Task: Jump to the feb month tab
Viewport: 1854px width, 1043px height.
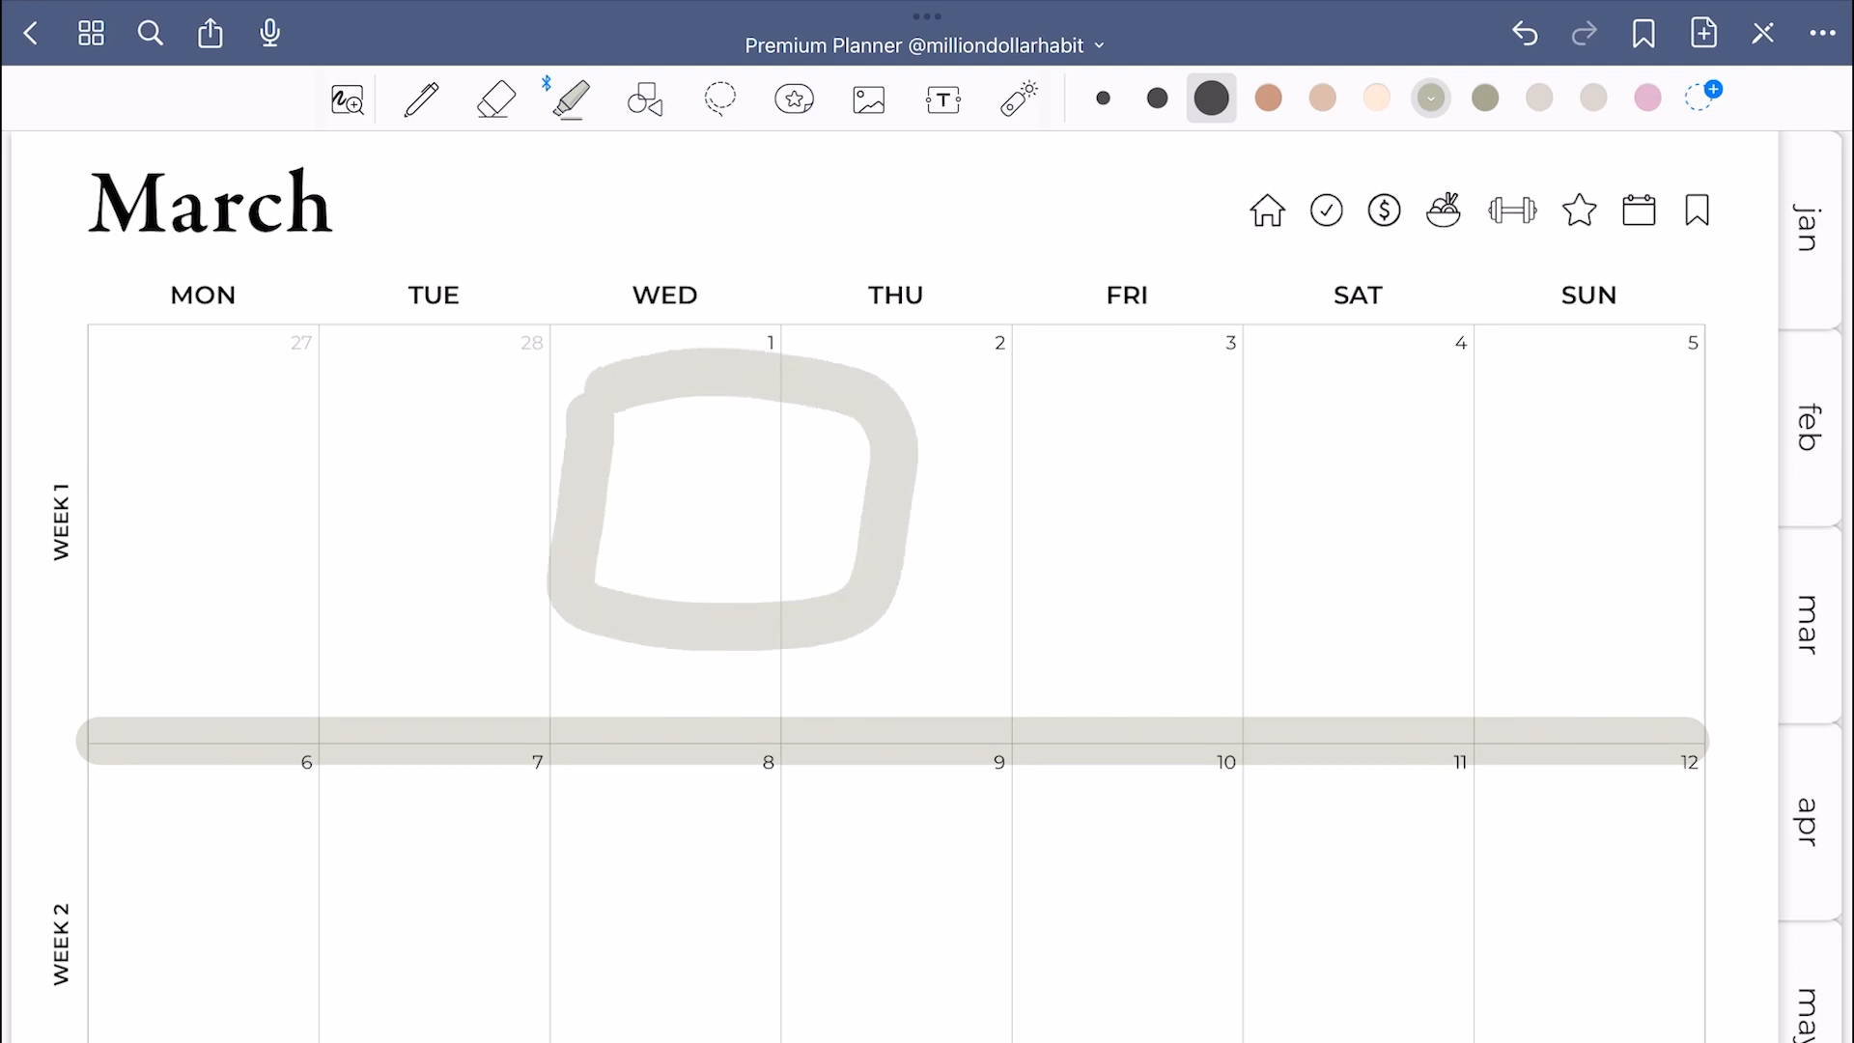Action: click(x=1809, y=428)
